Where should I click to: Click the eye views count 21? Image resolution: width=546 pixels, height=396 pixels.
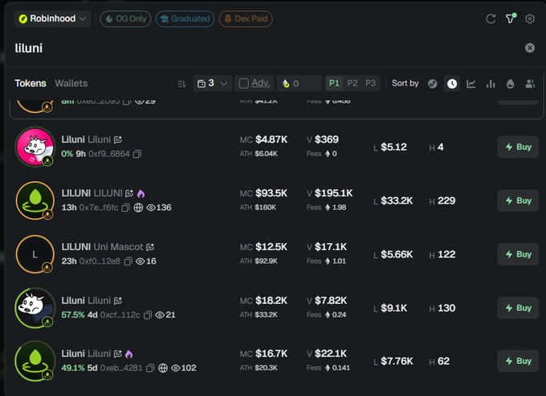(165, 315)
